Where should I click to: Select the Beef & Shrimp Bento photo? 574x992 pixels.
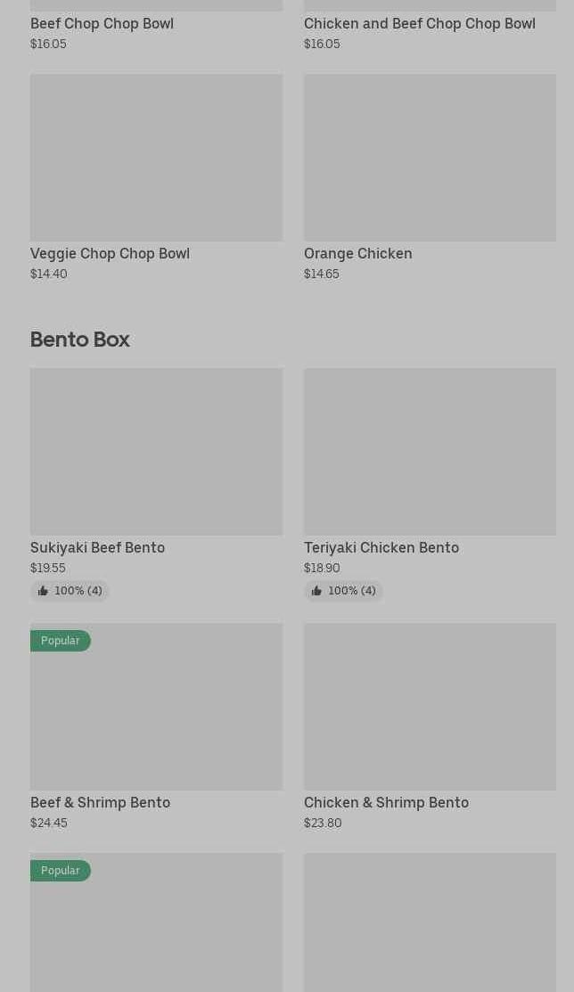click(x=156, y=707)
